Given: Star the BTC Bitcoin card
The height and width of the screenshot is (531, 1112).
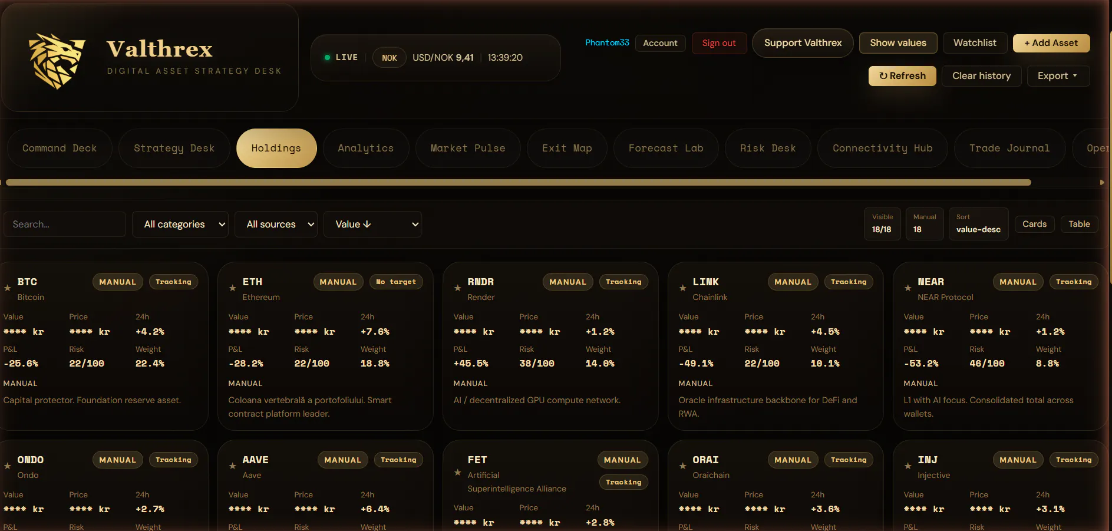Looking at the screenshot, I should click(x=8, y=288).
